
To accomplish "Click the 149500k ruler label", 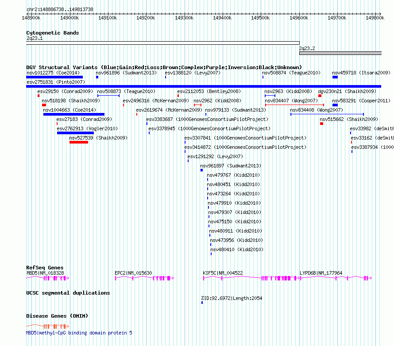I will click(x=260, y=18).
